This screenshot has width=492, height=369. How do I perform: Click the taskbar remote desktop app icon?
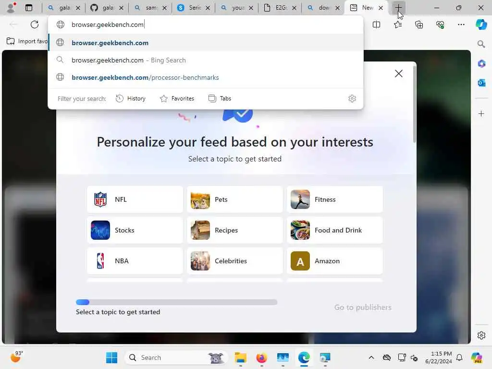(x=325, y=357)
